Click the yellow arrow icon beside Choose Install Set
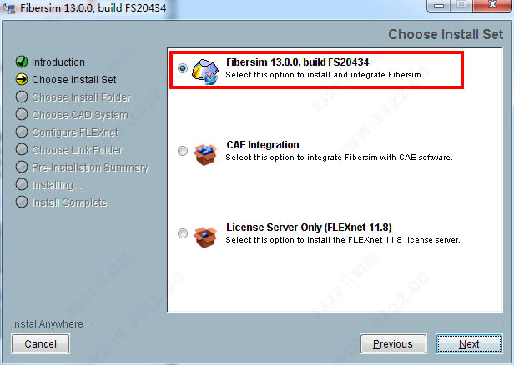Image resolution: width=514 pixels, height=365 pixels. (x=22, y=79)
